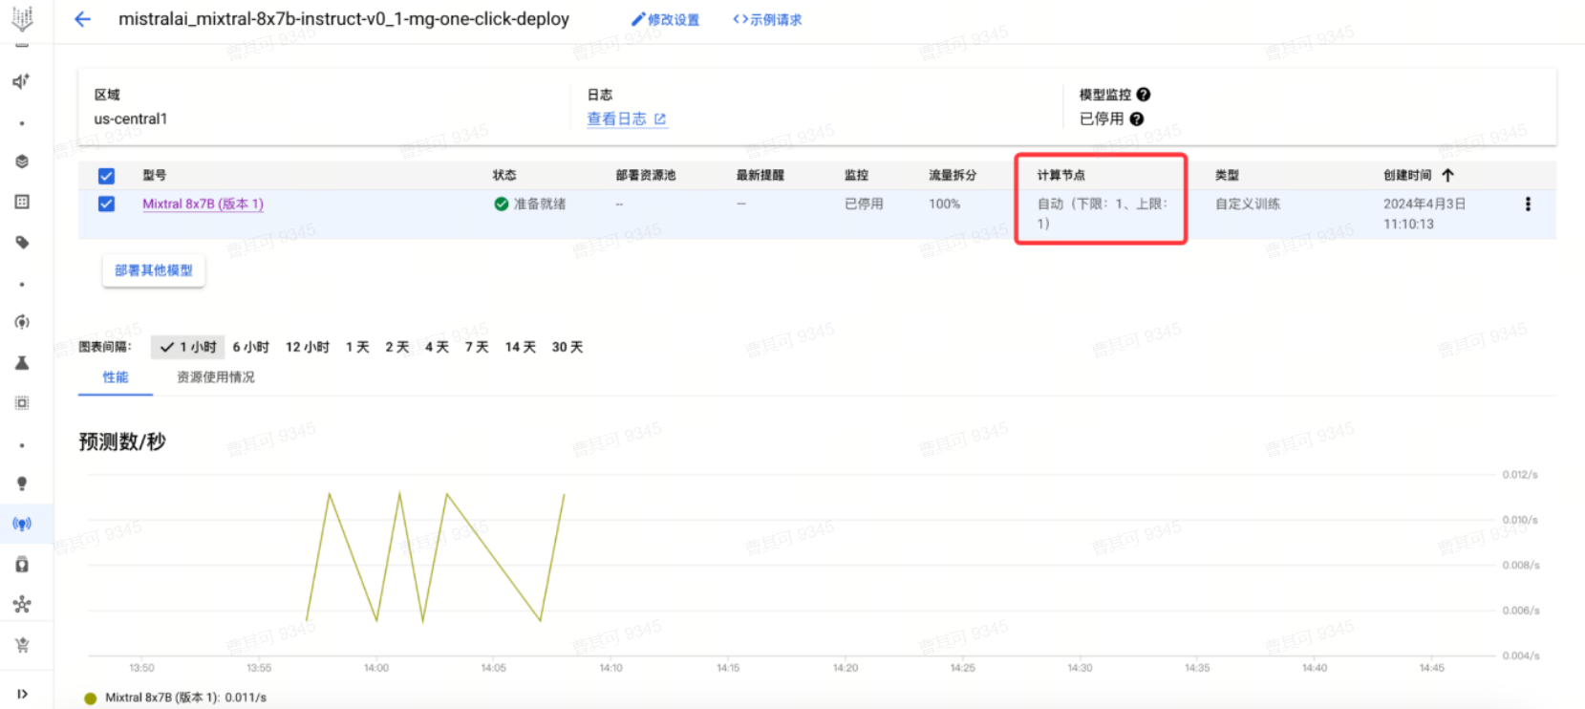Switch to the 资源使用情况 tab
This screenshot has width=1585, height=709.
(x=216, y=377)
